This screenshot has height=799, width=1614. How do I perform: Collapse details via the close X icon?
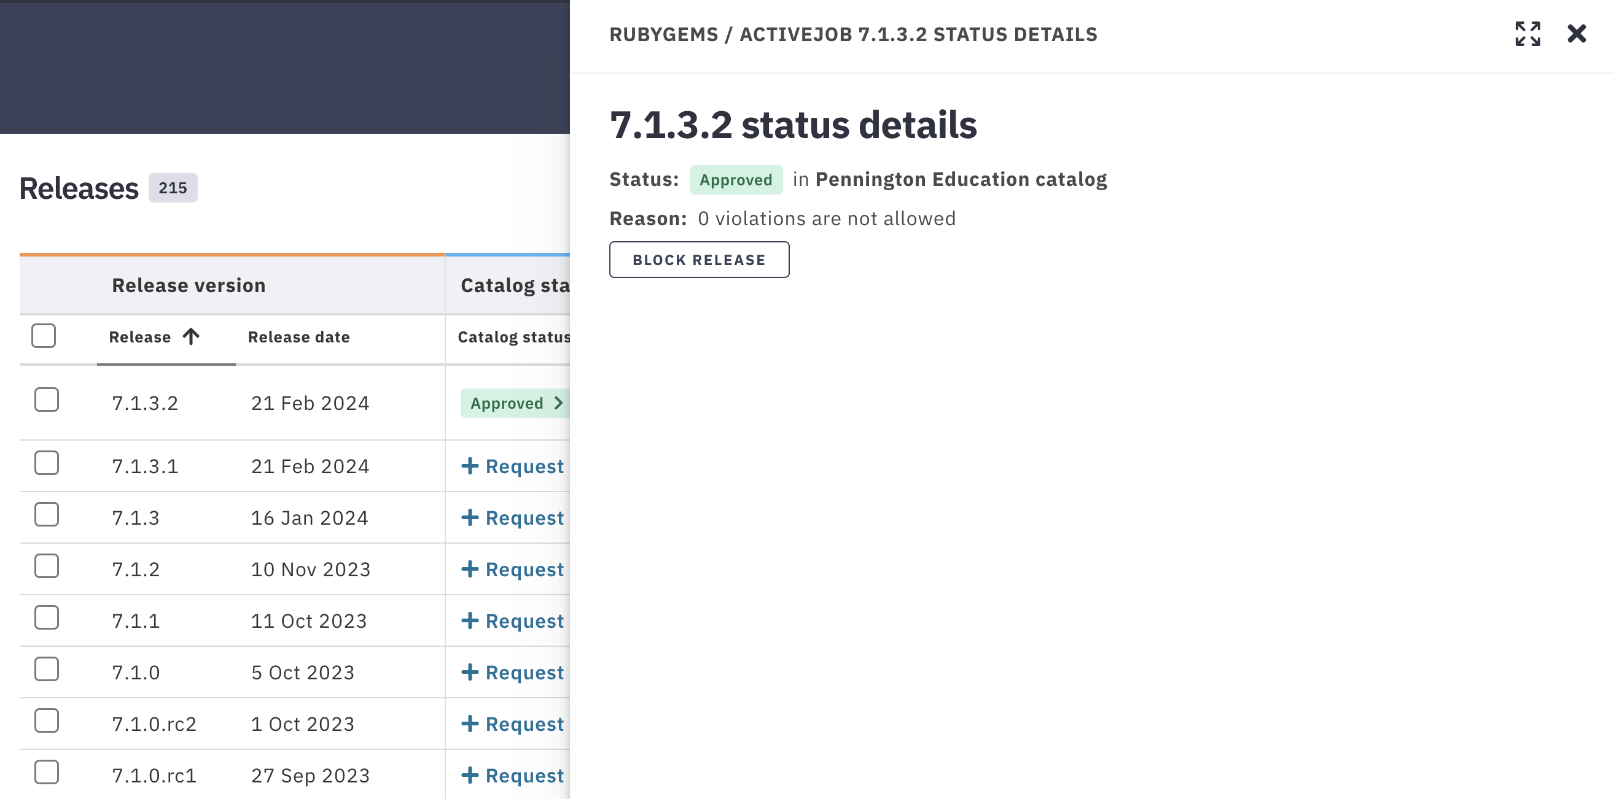point(1577,34)
